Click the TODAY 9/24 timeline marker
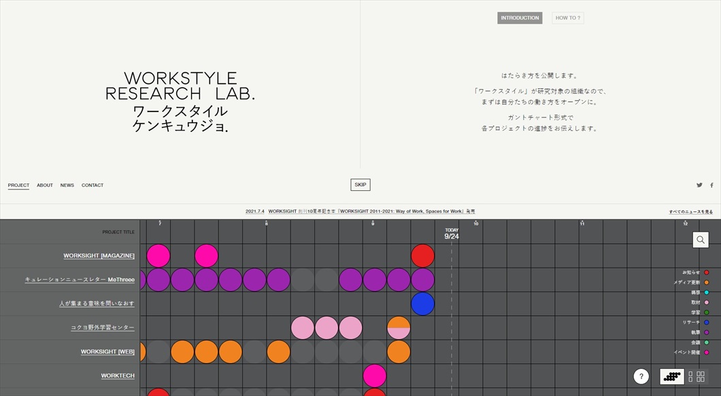The image size is (721, 396). coord(452,234)
